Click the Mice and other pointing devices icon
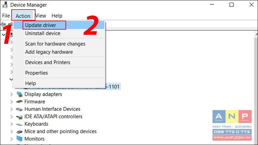Viewport: 258px width, 145px height. coord(19,132)
